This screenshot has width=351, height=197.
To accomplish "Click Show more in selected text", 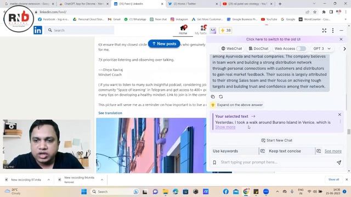I will tap(225, 127).
